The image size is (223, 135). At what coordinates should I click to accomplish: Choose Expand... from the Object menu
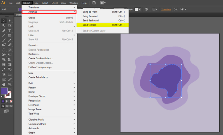(33, 45)
